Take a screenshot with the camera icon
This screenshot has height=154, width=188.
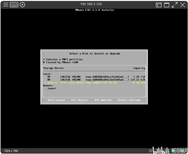(x=151, y=151)
